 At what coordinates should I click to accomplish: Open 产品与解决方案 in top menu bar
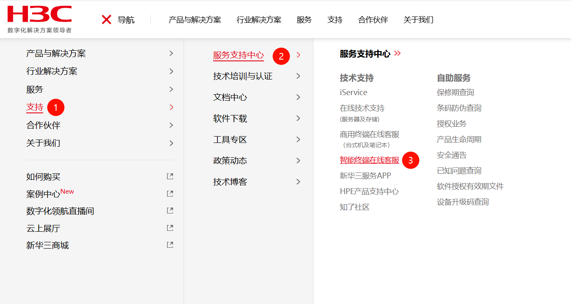(195, 20)
